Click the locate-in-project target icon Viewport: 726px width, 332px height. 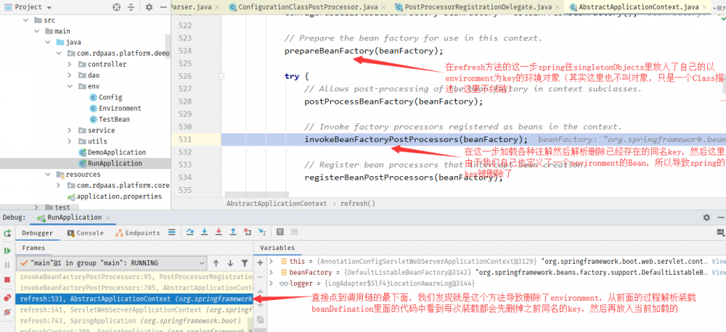(x=117, y=7)
